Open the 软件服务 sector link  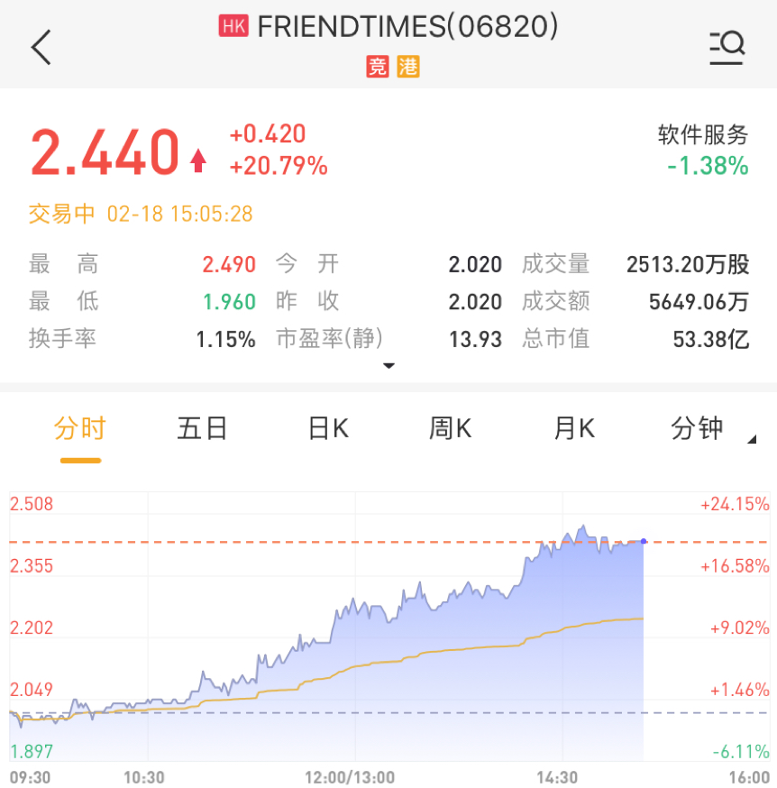tap(703, 135)
